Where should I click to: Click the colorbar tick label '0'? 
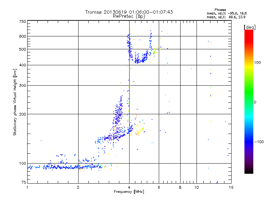tap(255, 102)
